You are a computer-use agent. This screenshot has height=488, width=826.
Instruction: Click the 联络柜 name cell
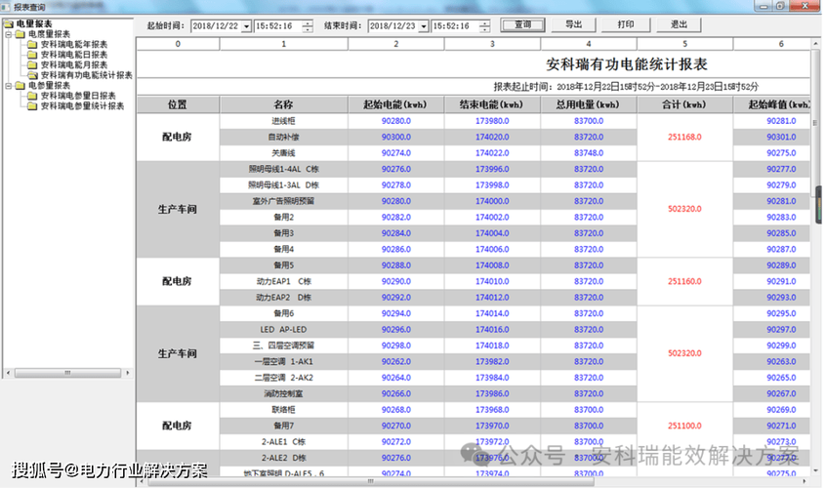point(283,410)
